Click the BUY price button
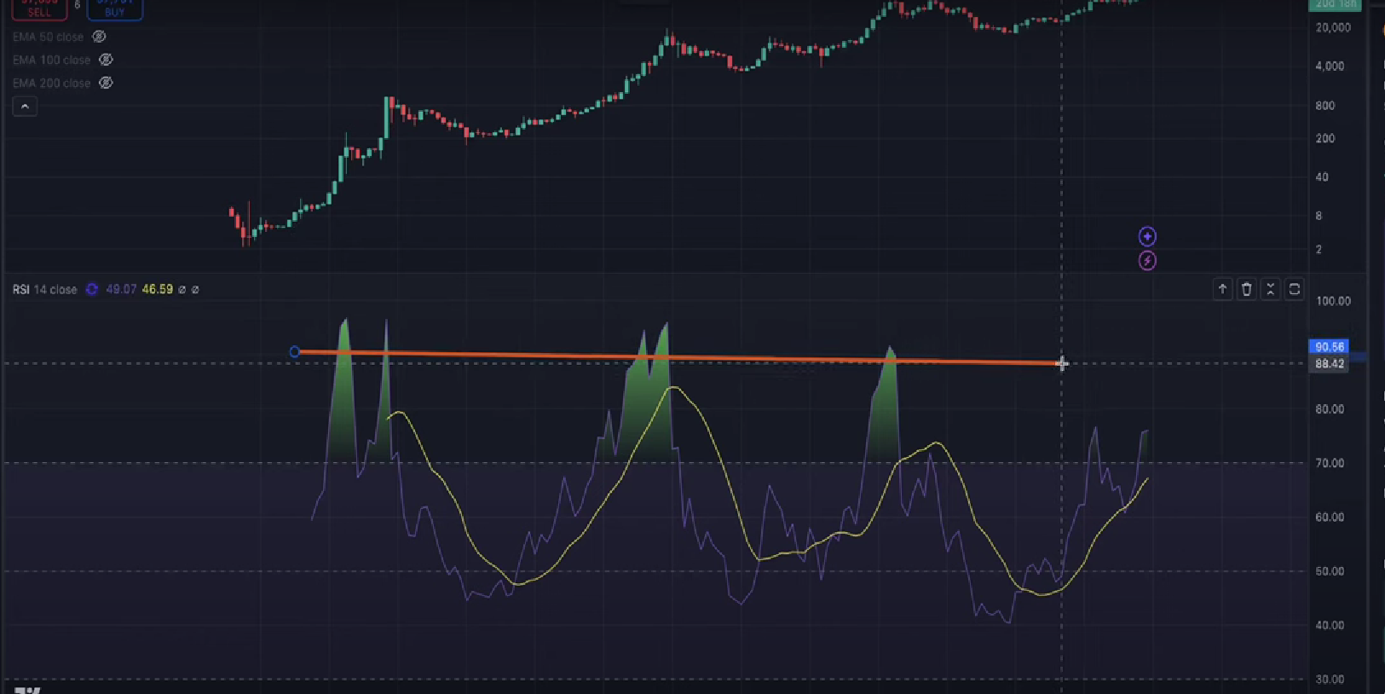 114,9
